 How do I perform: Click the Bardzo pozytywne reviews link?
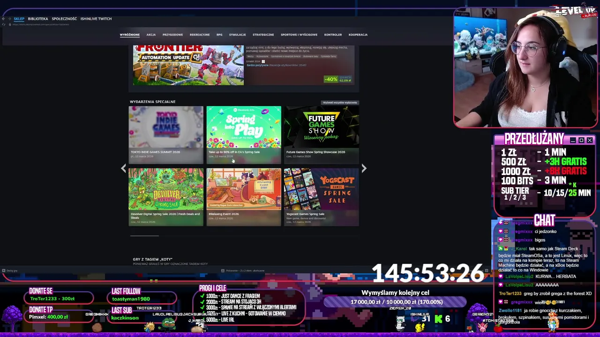257,65
